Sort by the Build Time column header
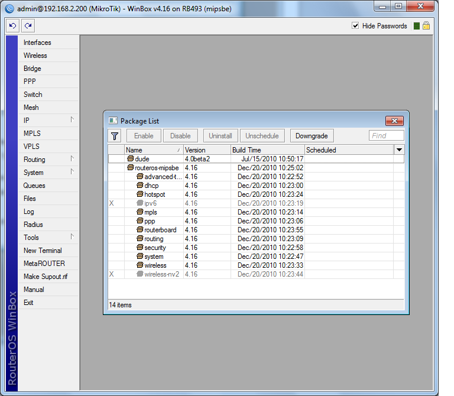This screenshot has width=454, height=396. pyautogui.click(x=268, y=150)
